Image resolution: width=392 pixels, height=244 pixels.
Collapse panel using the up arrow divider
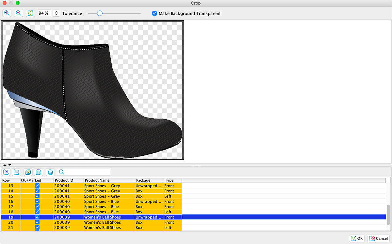(5, 165)
